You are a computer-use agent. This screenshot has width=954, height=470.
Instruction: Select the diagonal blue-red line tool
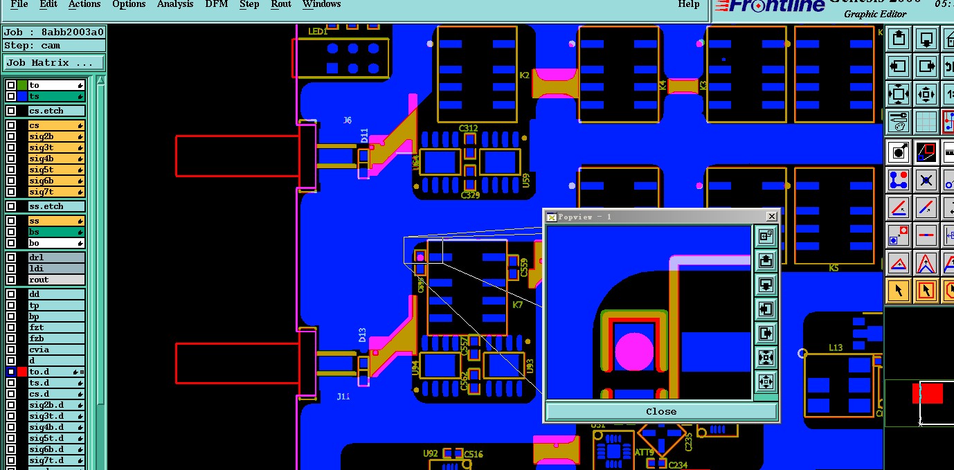[x=926, y=207]
